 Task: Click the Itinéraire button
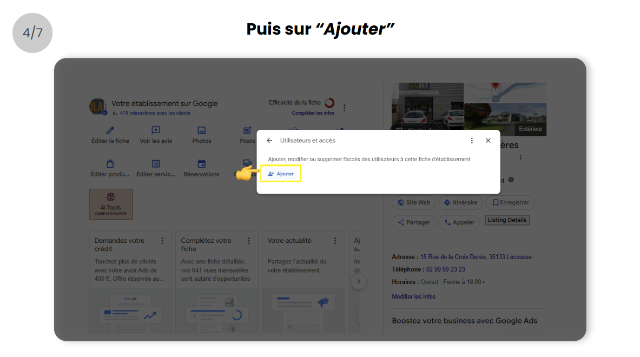tap(461, 202)
